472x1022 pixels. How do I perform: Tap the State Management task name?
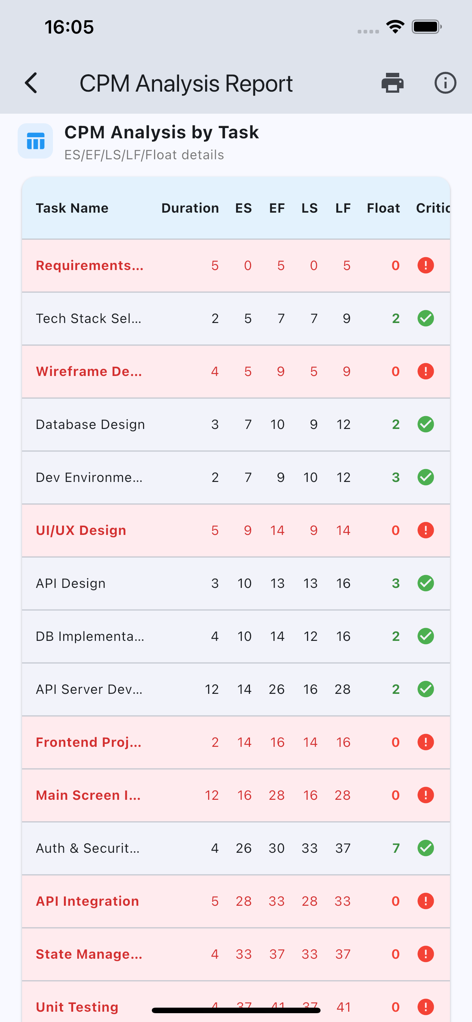click(89, 954)
